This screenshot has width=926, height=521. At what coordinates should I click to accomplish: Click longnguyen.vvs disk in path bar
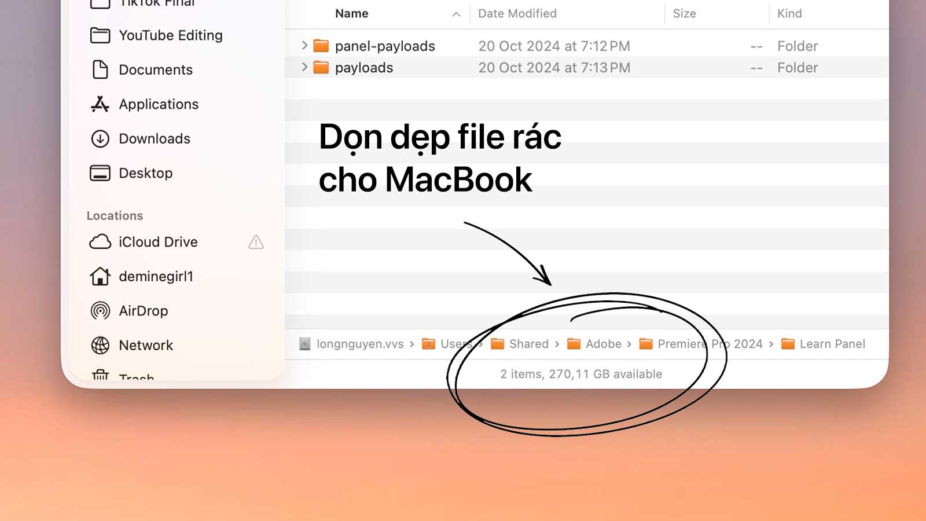(359, 344)
